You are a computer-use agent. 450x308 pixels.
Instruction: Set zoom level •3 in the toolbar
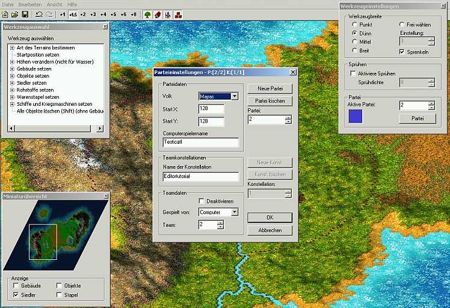tap(93, 14)
